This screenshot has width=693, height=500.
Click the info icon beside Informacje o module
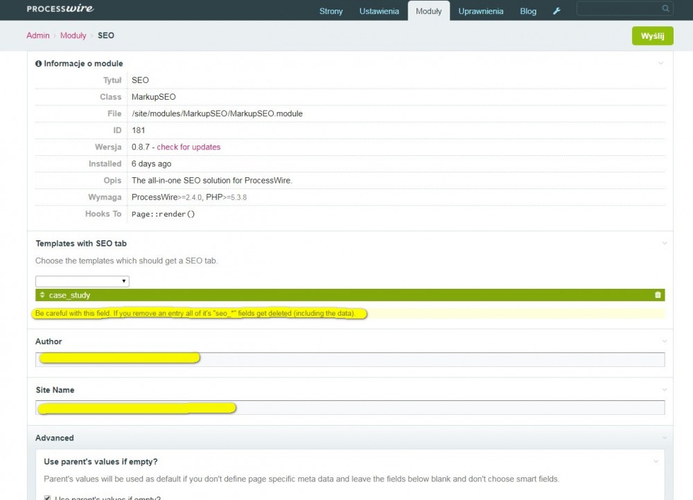39,64
